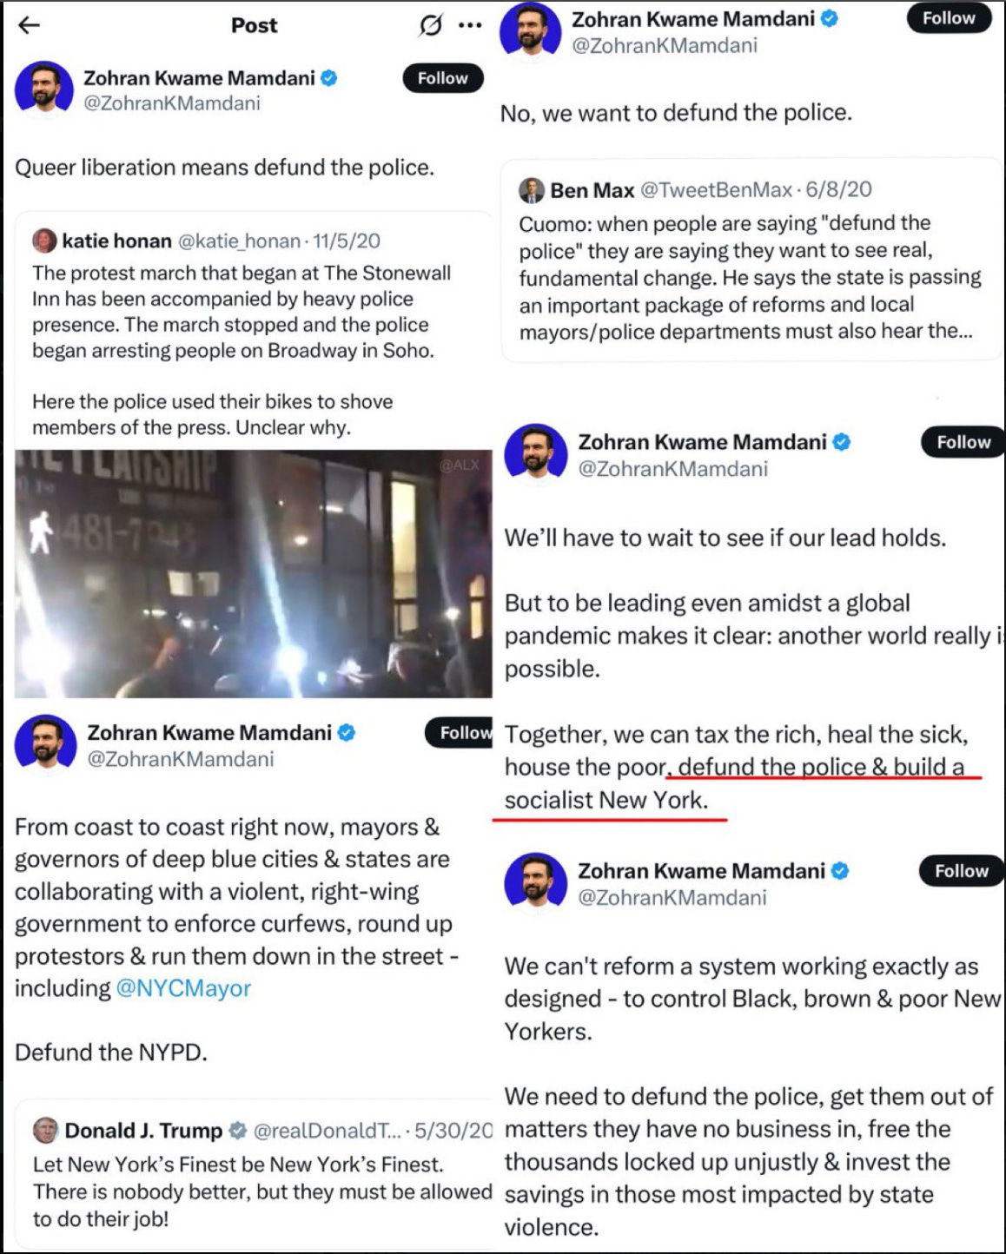Click Donald J. Trump's avatar in the quote
The width and height of the screenshot is (1006, 1254).
point(46,1130)
